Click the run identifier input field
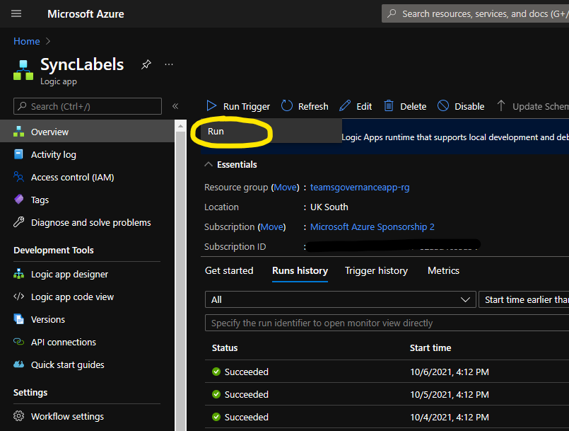Image resolution: width=569 pixels, height=431 pixels. click(x=387, y=323)
